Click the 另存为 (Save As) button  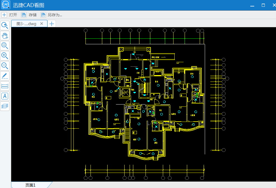(x=52, y=15)
